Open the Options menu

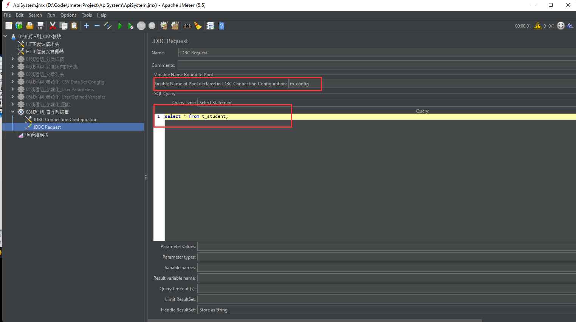[x=68, y=15]
